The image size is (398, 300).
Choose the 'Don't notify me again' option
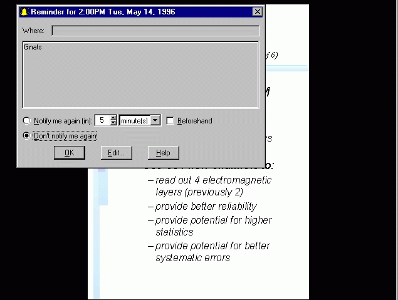[x=26, y=136]
